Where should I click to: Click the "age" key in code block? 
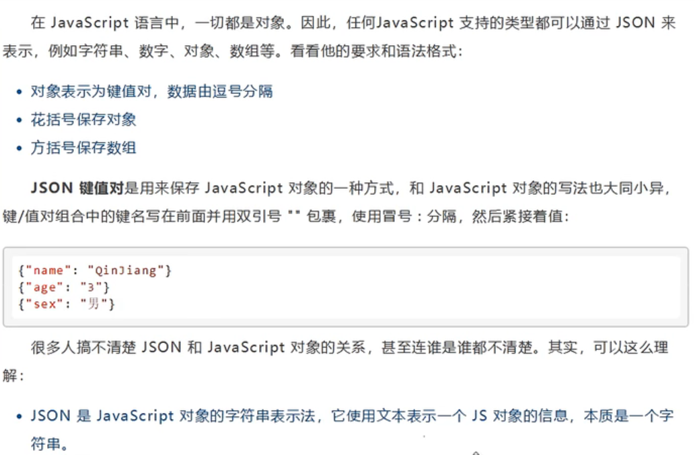pos(44,288)
